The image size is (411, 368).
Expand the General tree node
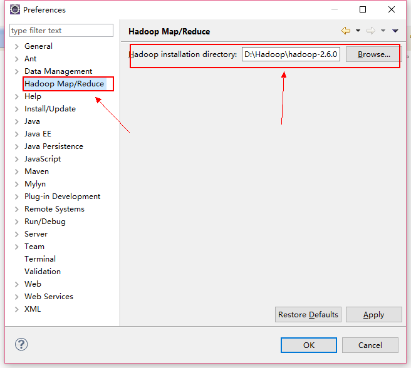coord(17,46)
